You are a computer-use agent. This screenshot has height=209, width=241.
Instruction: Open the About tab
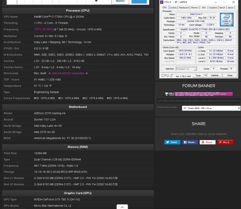click(x=231, y=8)
